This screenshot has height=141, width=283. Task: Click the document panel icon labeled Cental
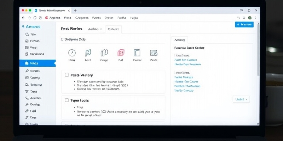pos(137,53)
